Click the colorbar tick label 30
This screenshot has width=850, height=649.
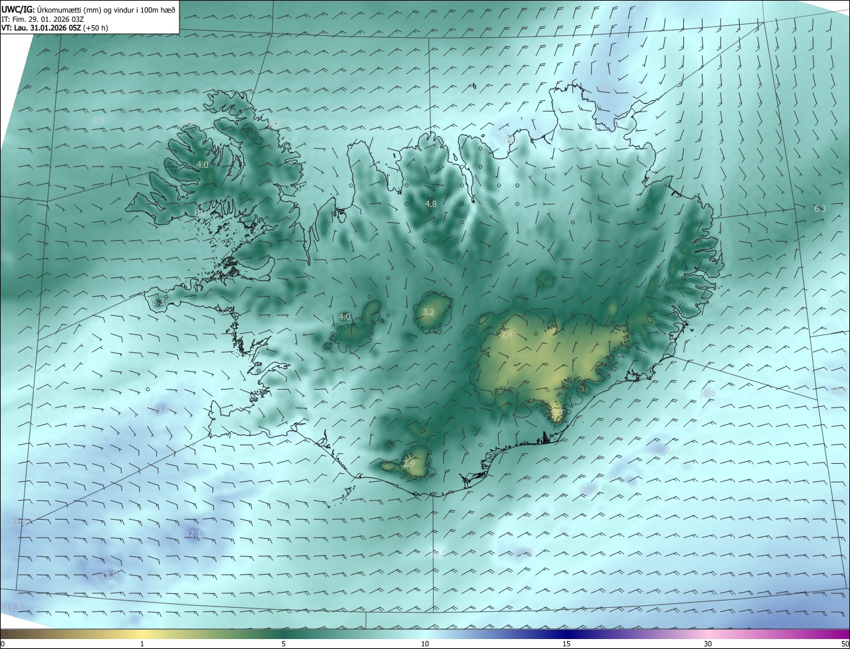708,644
